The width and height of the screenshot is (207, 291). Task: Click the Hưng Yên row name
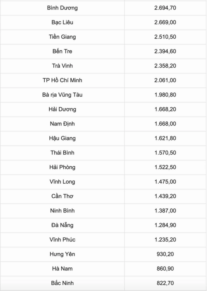(x=62, y=254)
